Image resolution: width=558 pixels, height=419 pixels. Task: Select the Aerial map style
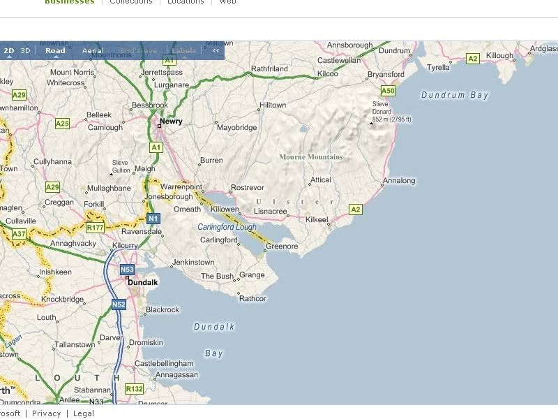(93, 50)
